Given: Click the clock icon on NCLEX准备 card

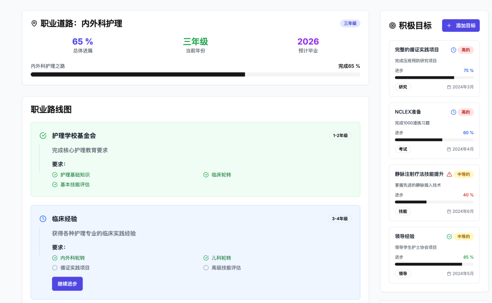Looking at the screenshot, I should (x=453, y=112).
